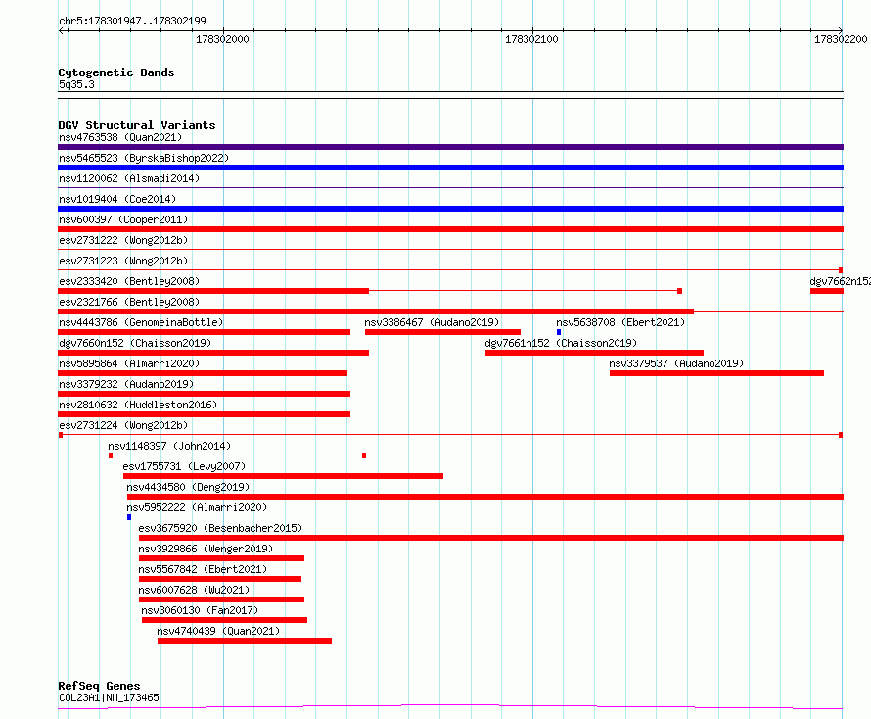
Task: Select the nsv5465523 (ByrskaBishop2022) label
Action: point(144,158)
